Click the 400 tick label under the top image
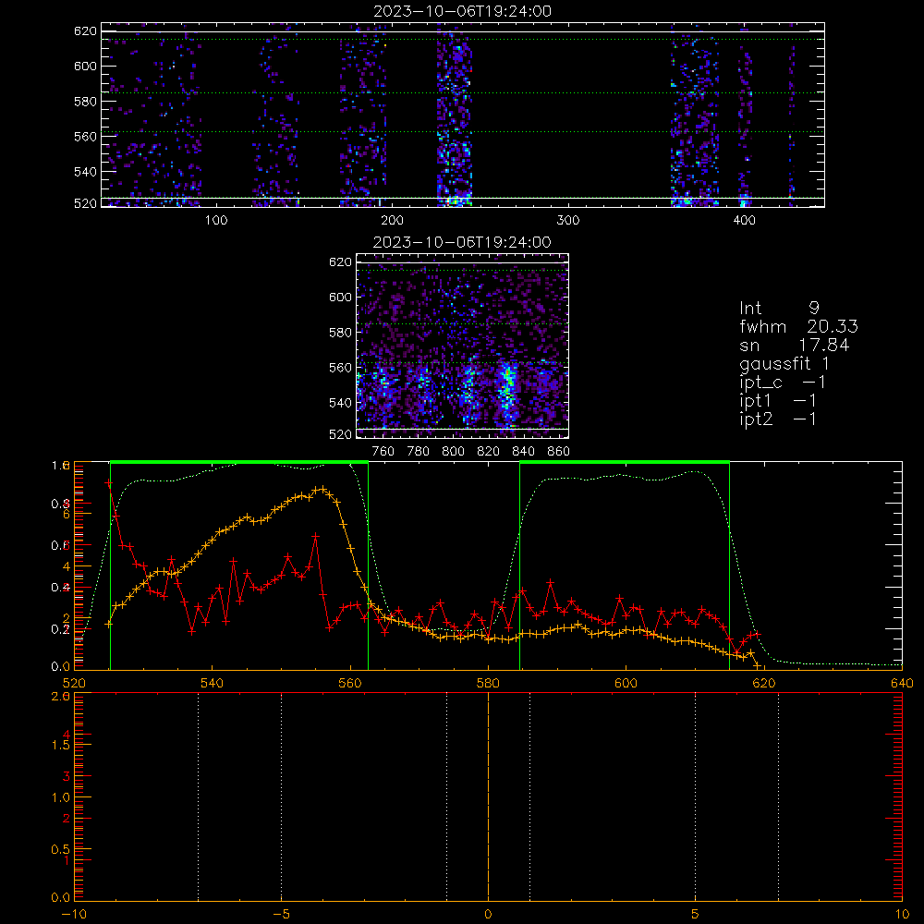 tap(744, 221)
